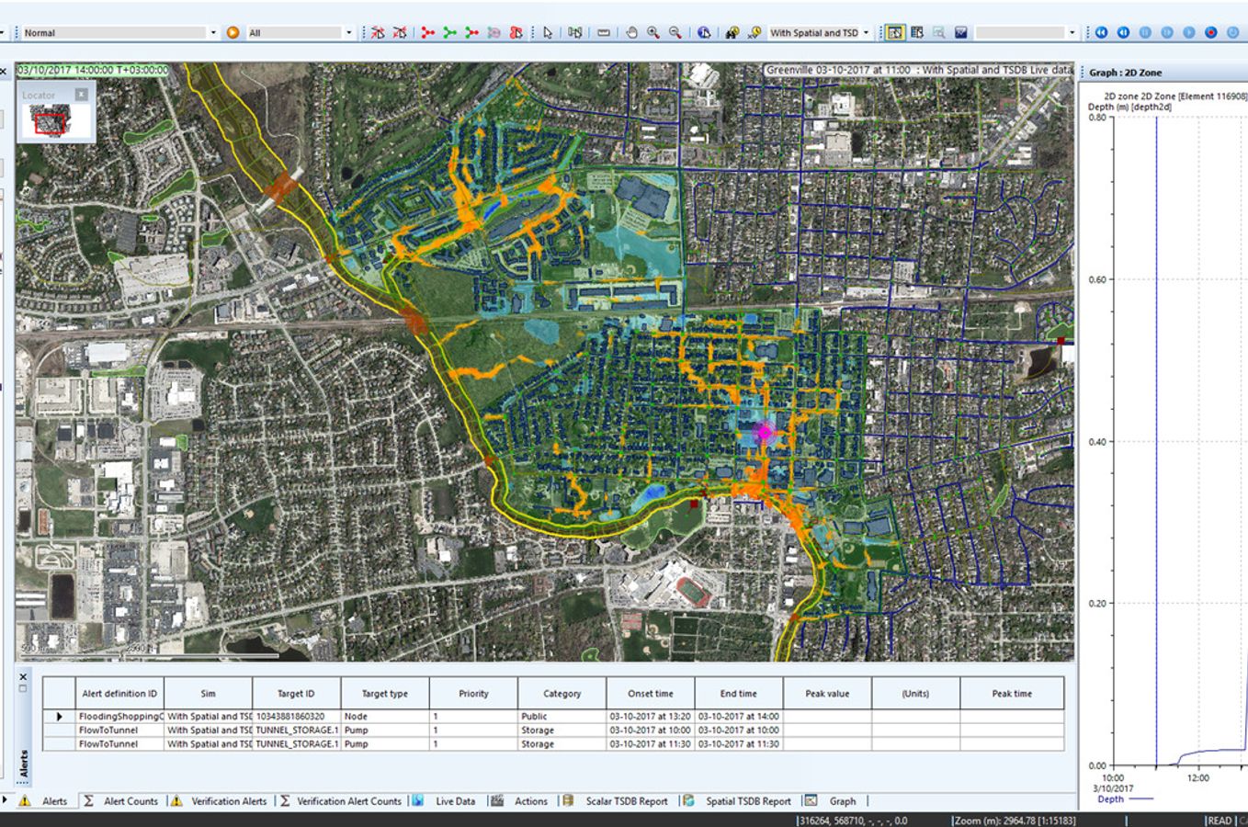
Task: Click the find binoculars icon
Action: click(x=732, y=32)
